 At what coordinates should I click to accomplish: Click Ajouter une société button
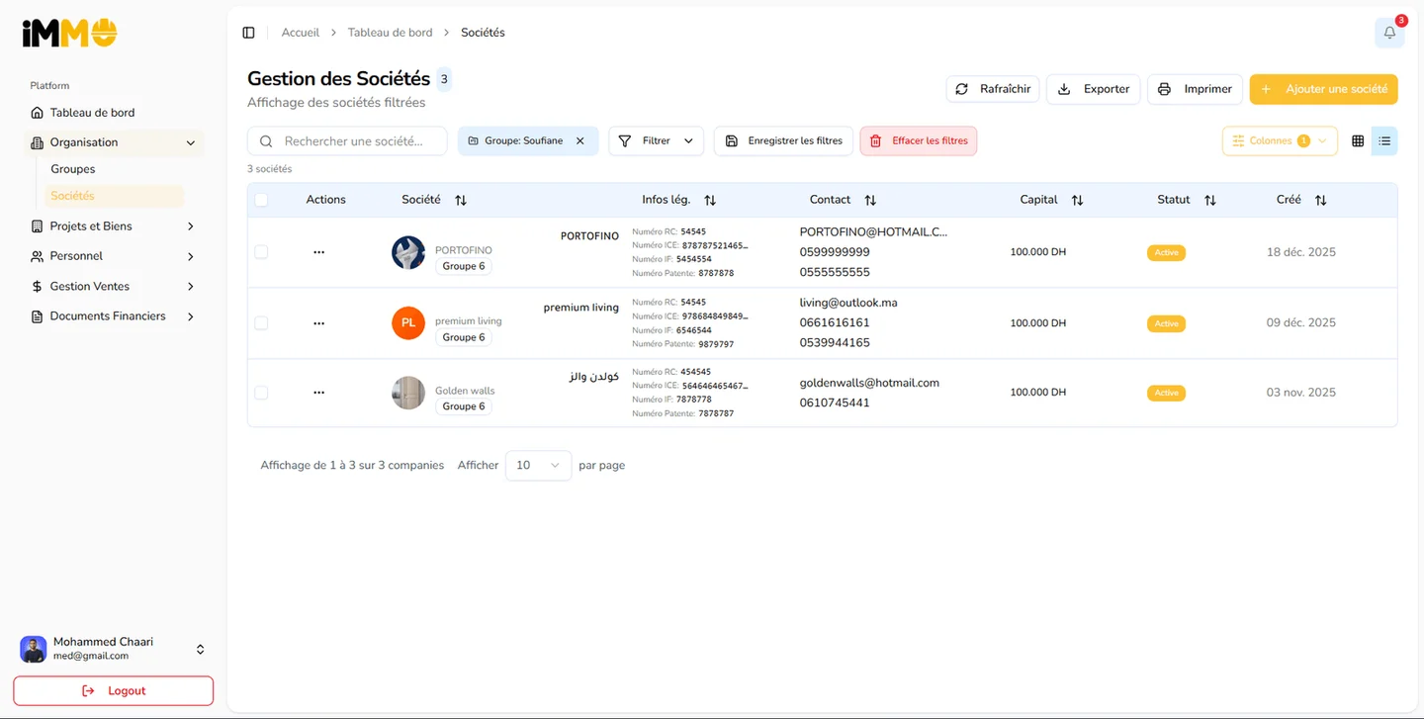coord(1324,89)
